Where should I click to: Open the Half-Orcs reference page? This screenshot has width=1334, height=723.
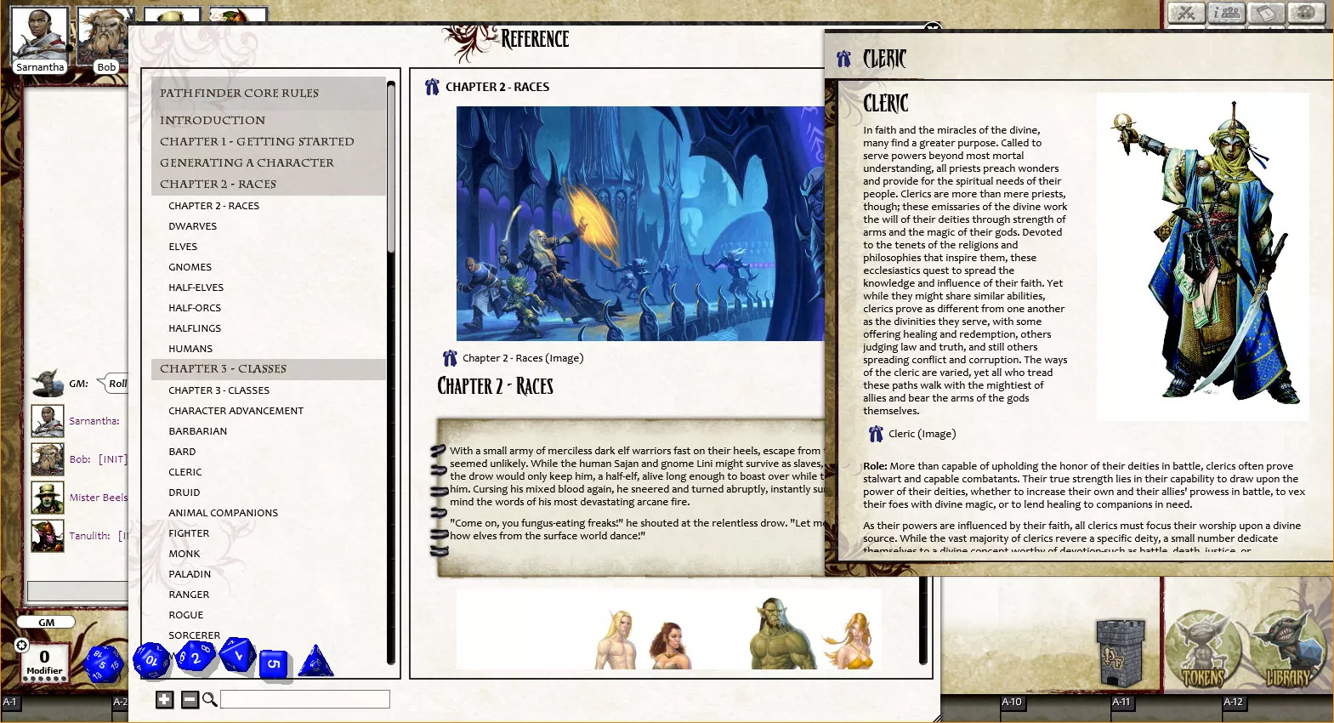[195, 308]
